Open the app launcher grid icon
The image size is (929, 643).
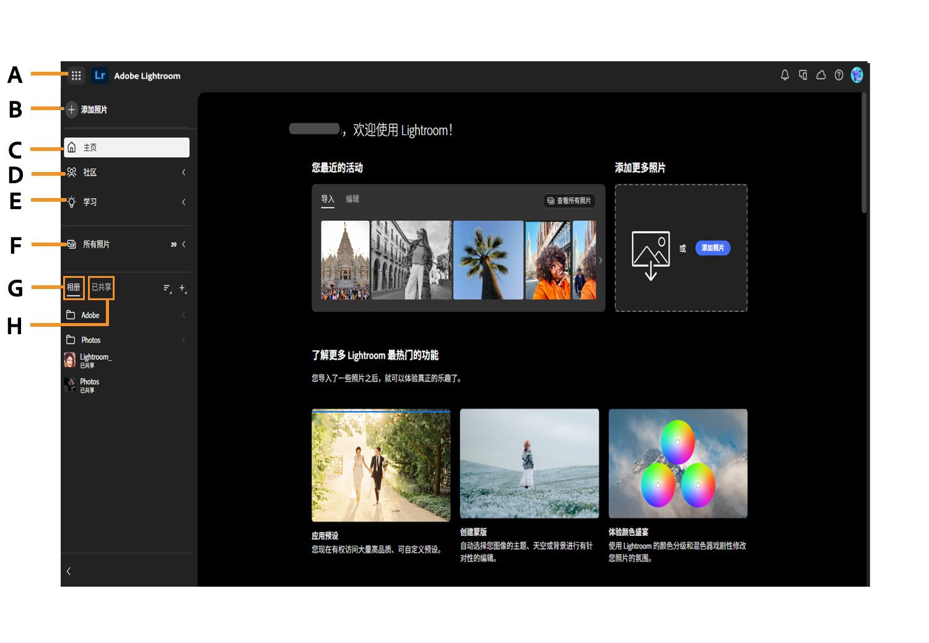click(76, 75)
